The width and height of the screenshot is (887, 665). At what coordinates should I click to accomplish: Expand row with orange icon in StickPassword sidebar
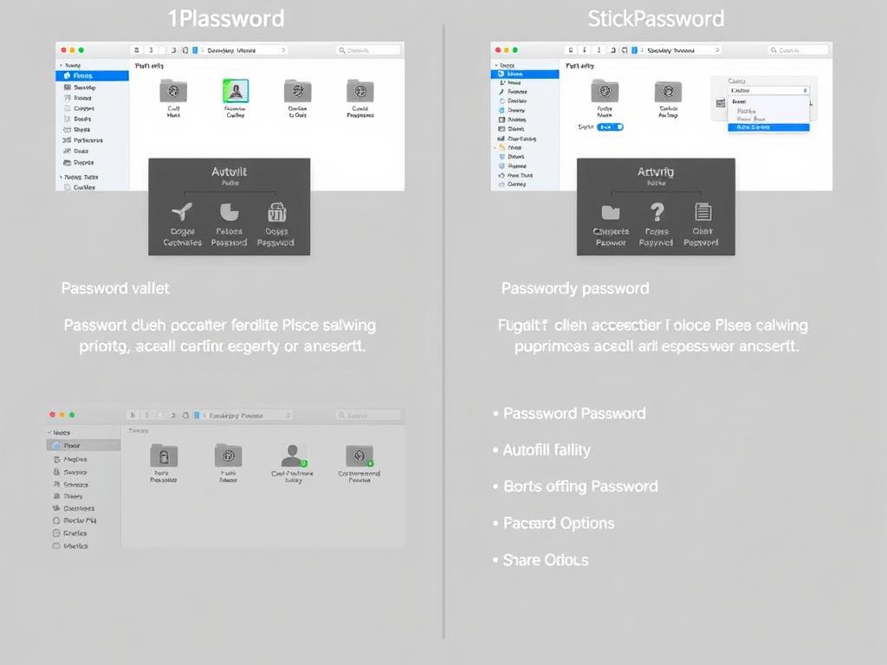click(x=496, y=147)
